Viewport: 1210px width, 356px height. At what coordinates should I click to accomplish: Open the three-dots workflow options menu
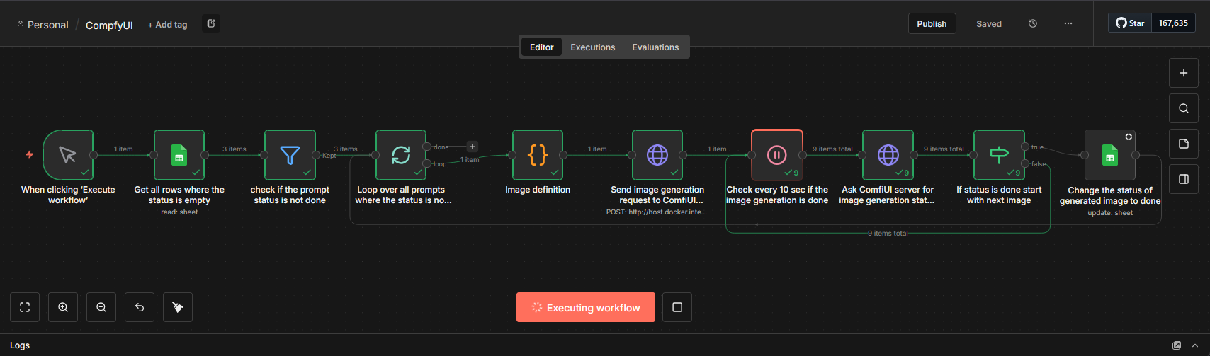(x=1068, y=23)
